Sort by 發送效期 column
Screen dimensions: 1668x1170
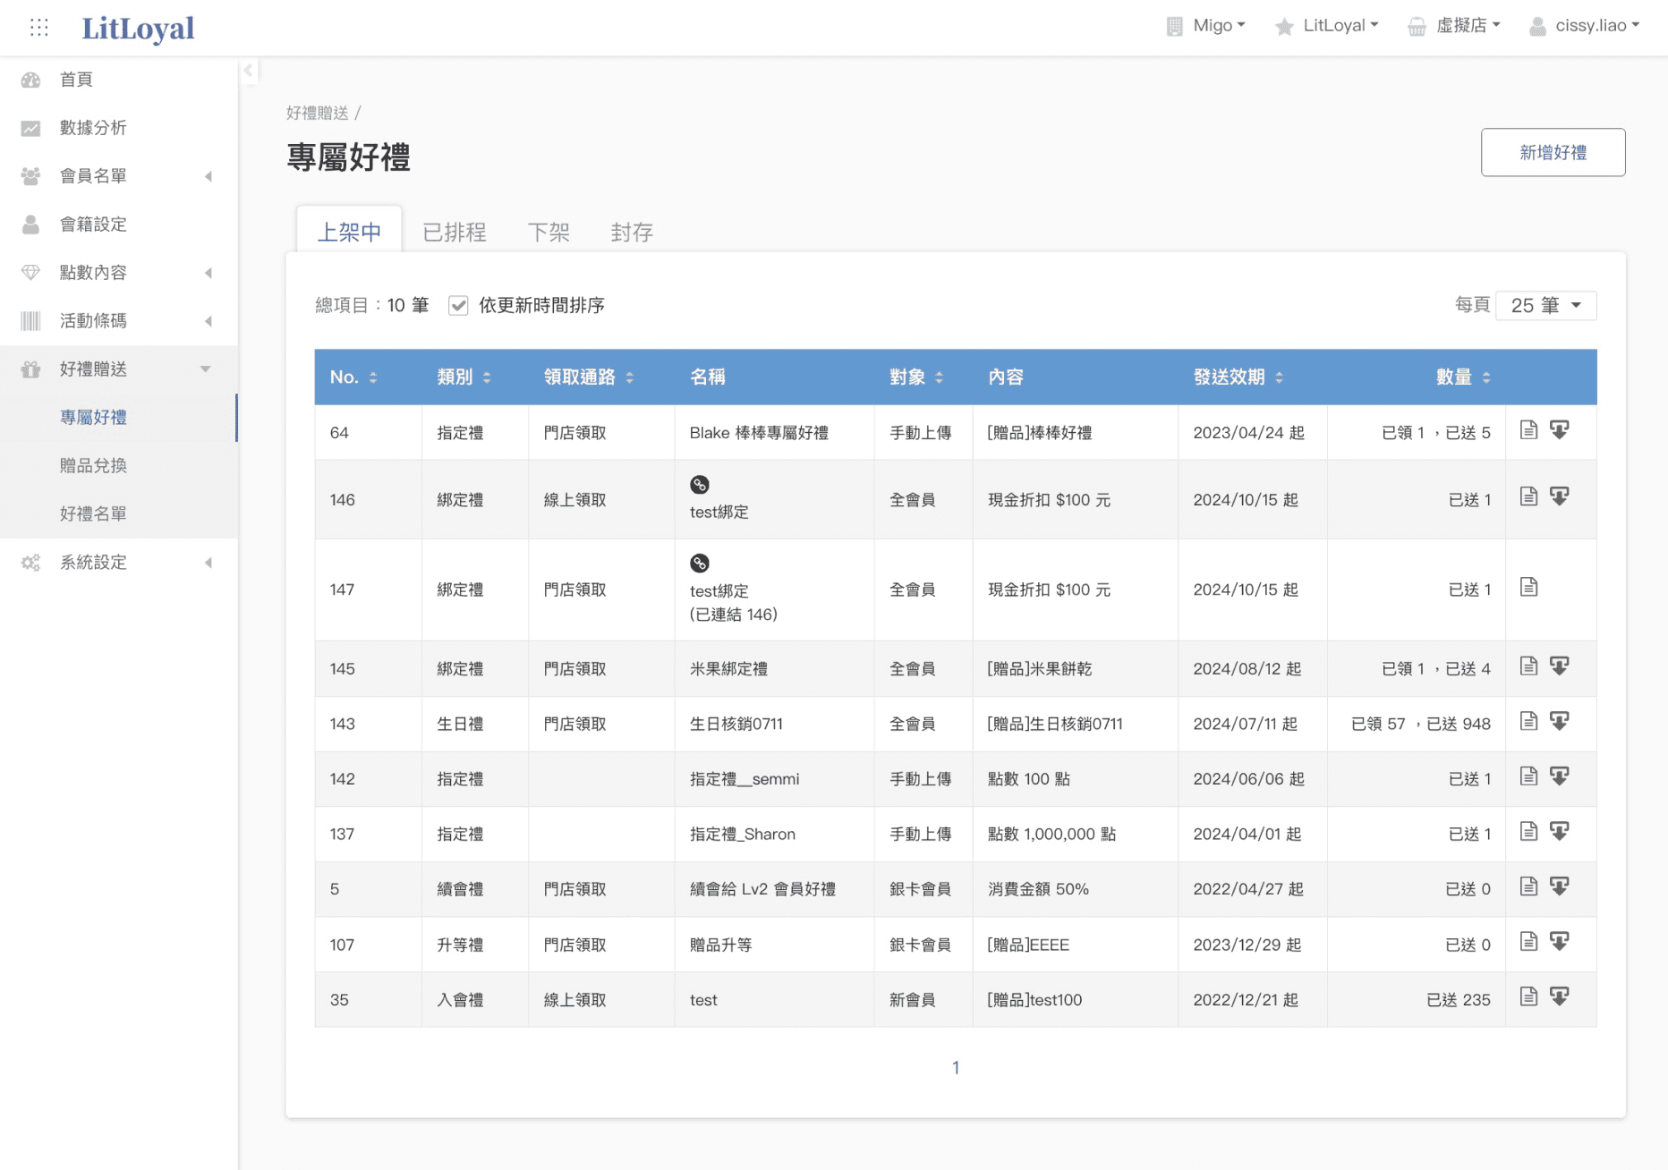[1238, 377]
